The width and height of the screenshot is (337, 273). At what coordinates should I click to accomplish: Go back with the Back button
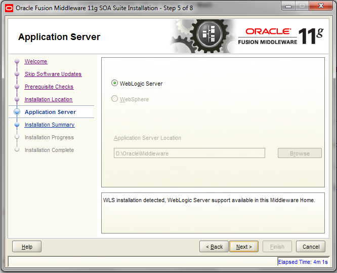coord(214,247)
